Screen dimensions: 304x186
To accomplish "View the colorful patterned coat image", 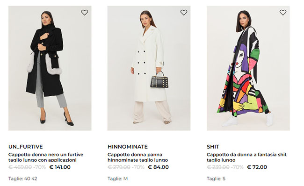I will pyautogui.click(x=248, y=68).
